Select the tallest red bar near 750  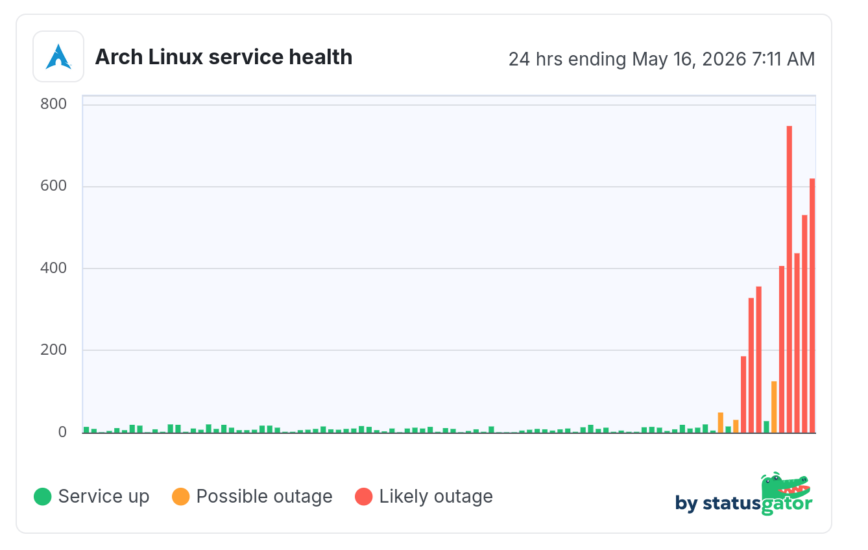coord(790,280)
